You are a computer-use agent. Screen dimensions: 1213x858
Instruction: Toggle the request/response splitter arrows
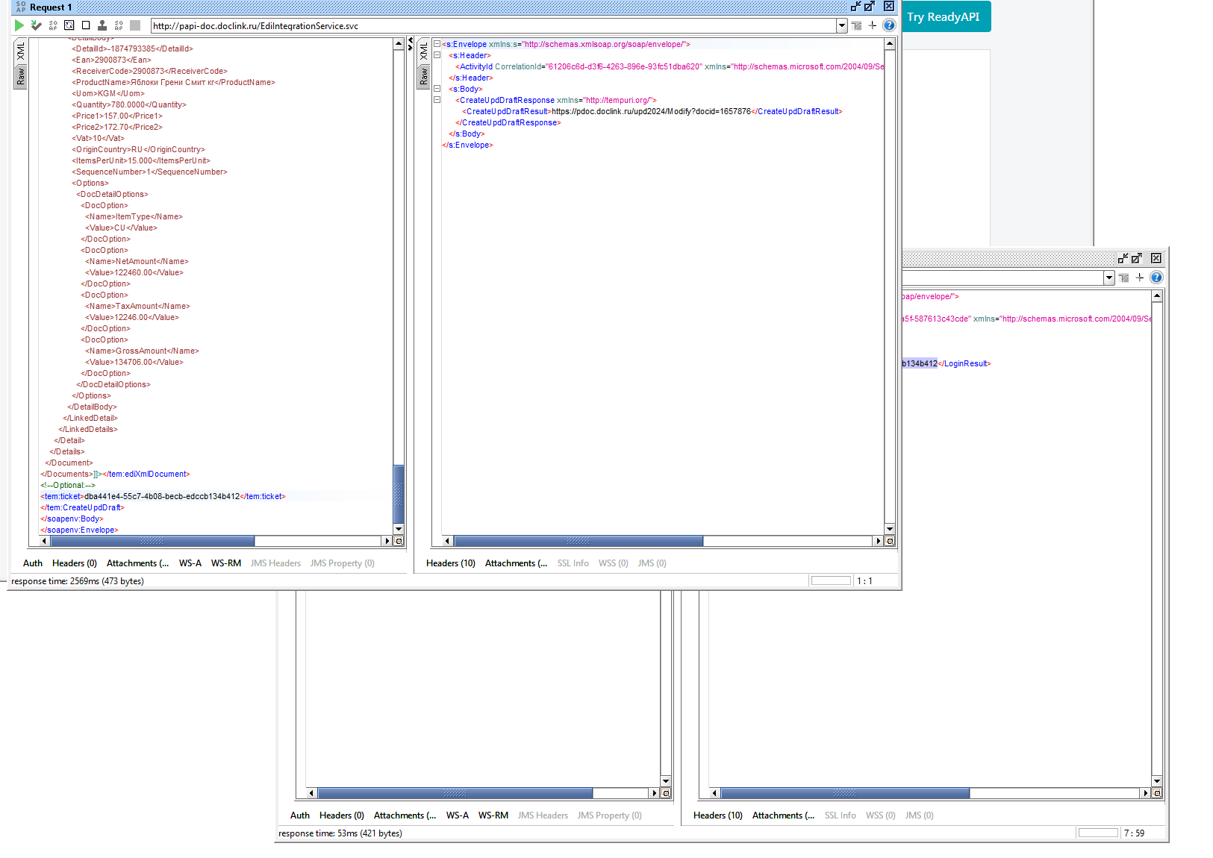pos(411,43)
